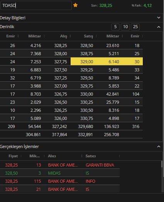Select bid price 328,25 in depth table

[61, 45]
